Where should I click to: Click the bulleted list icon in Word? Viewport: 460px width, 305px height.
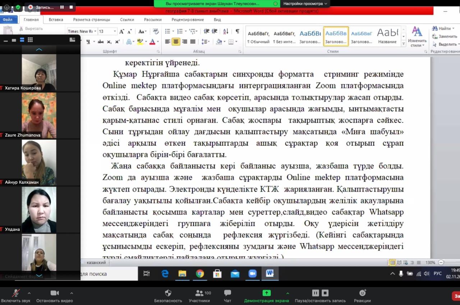coord(168,31)
